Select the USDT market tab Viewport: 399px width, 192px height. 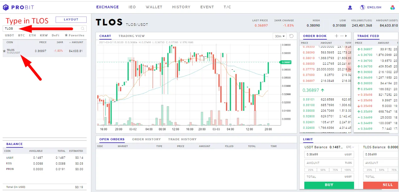tap(9, 35)
